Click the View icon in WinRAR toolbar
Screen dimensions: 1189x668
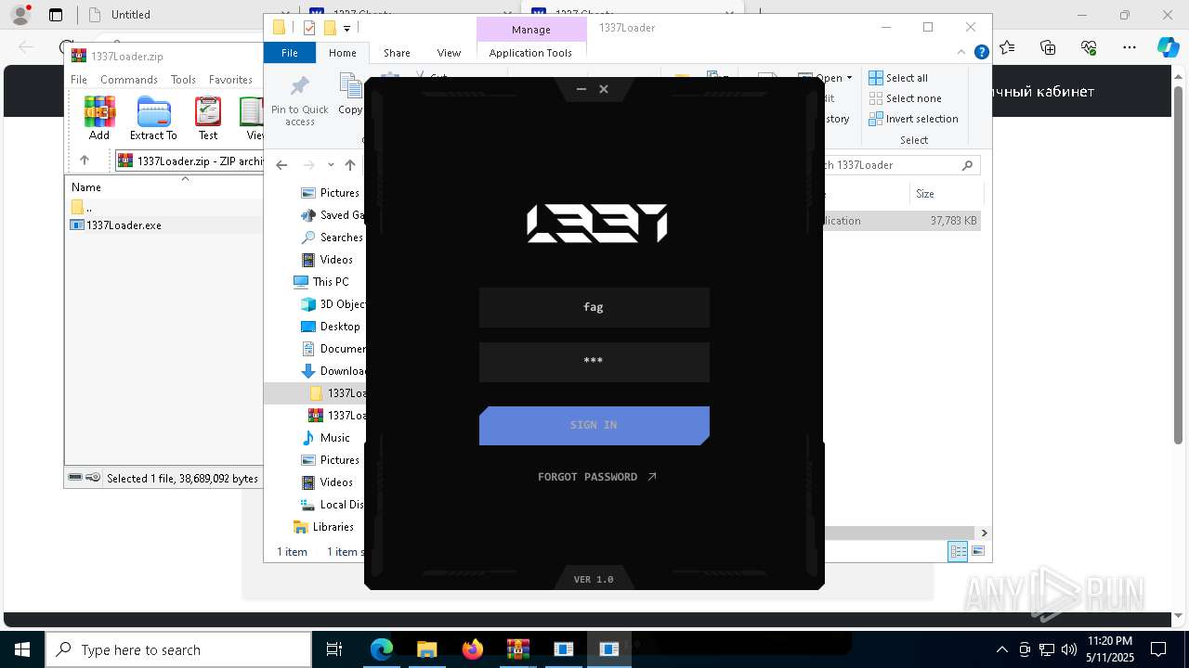[252, 118]
